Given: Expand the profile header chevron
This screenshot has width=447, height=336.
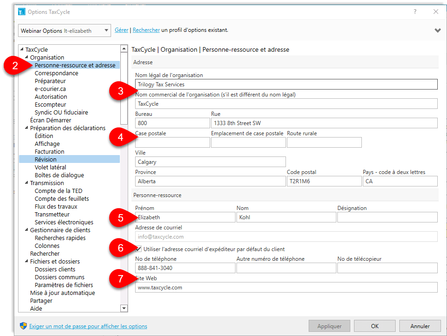Looking at the screenshot, I should (438, 30).
